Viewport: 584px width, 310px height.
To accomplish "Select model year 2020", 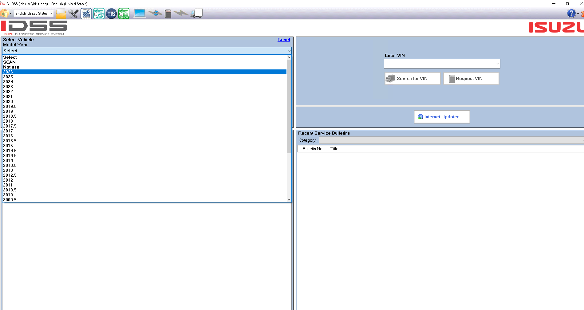I will coord(144,101).
